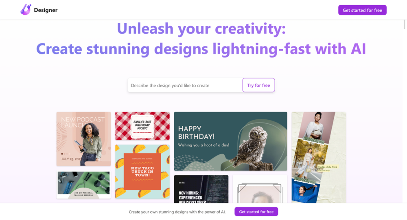Click the Try for free button
This screenshot has height=220, width=407.
coord(258,85)
